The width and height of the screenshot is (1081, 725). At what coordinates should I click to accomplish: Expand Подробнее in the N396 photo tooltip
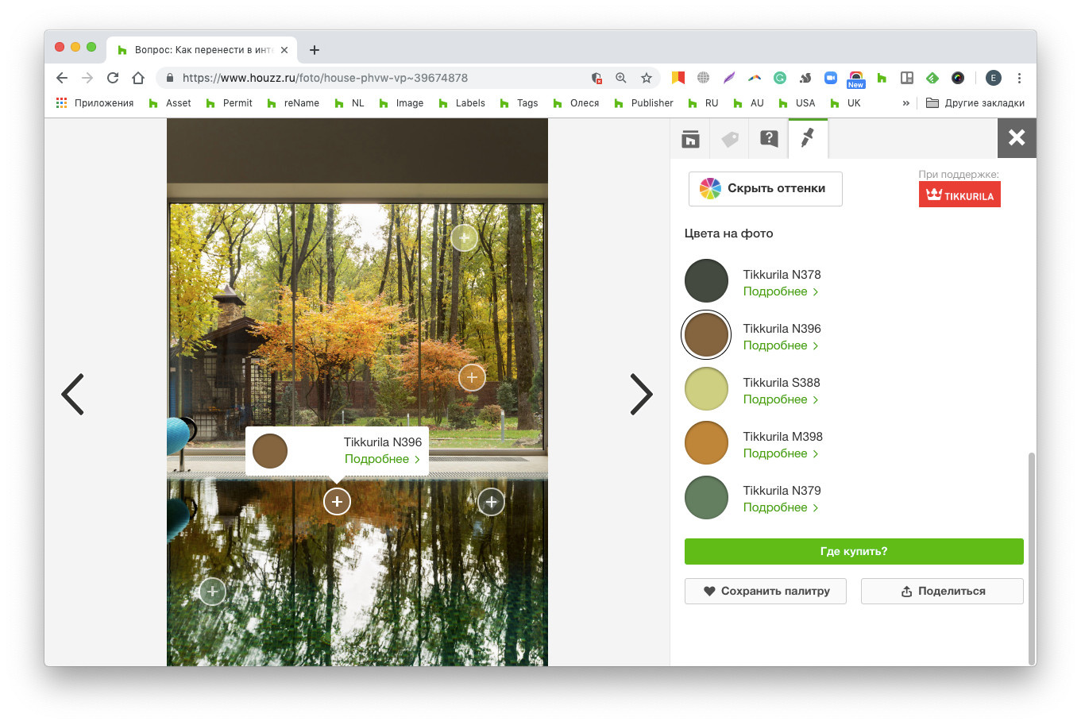[381, 459]
